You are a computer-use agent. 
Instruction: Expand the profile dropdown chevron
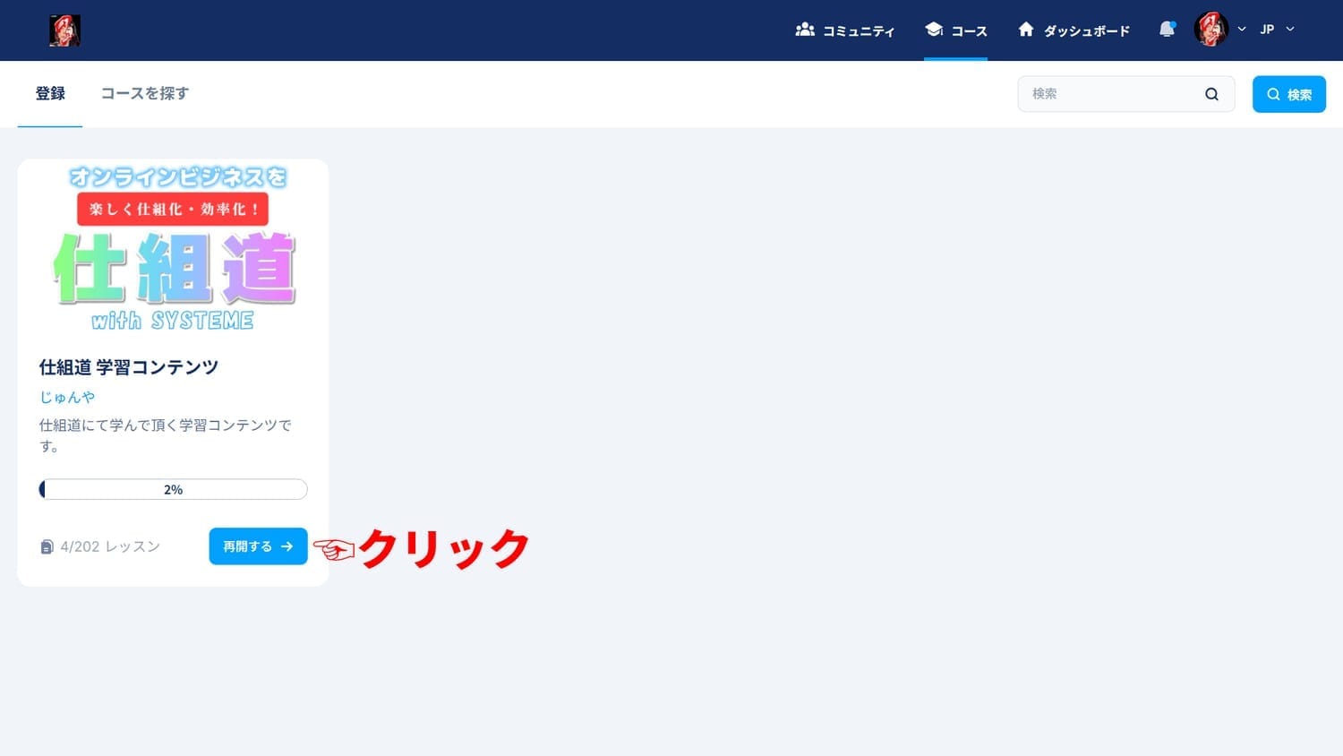pyautogui.click(x=1242, y=30)
